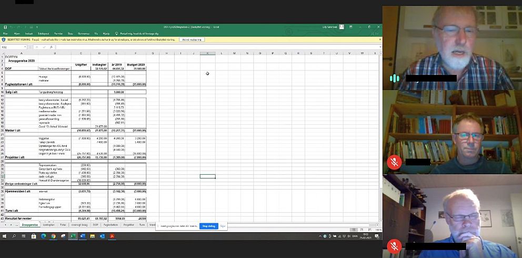
Task: Select column K header
Action: 207,53
